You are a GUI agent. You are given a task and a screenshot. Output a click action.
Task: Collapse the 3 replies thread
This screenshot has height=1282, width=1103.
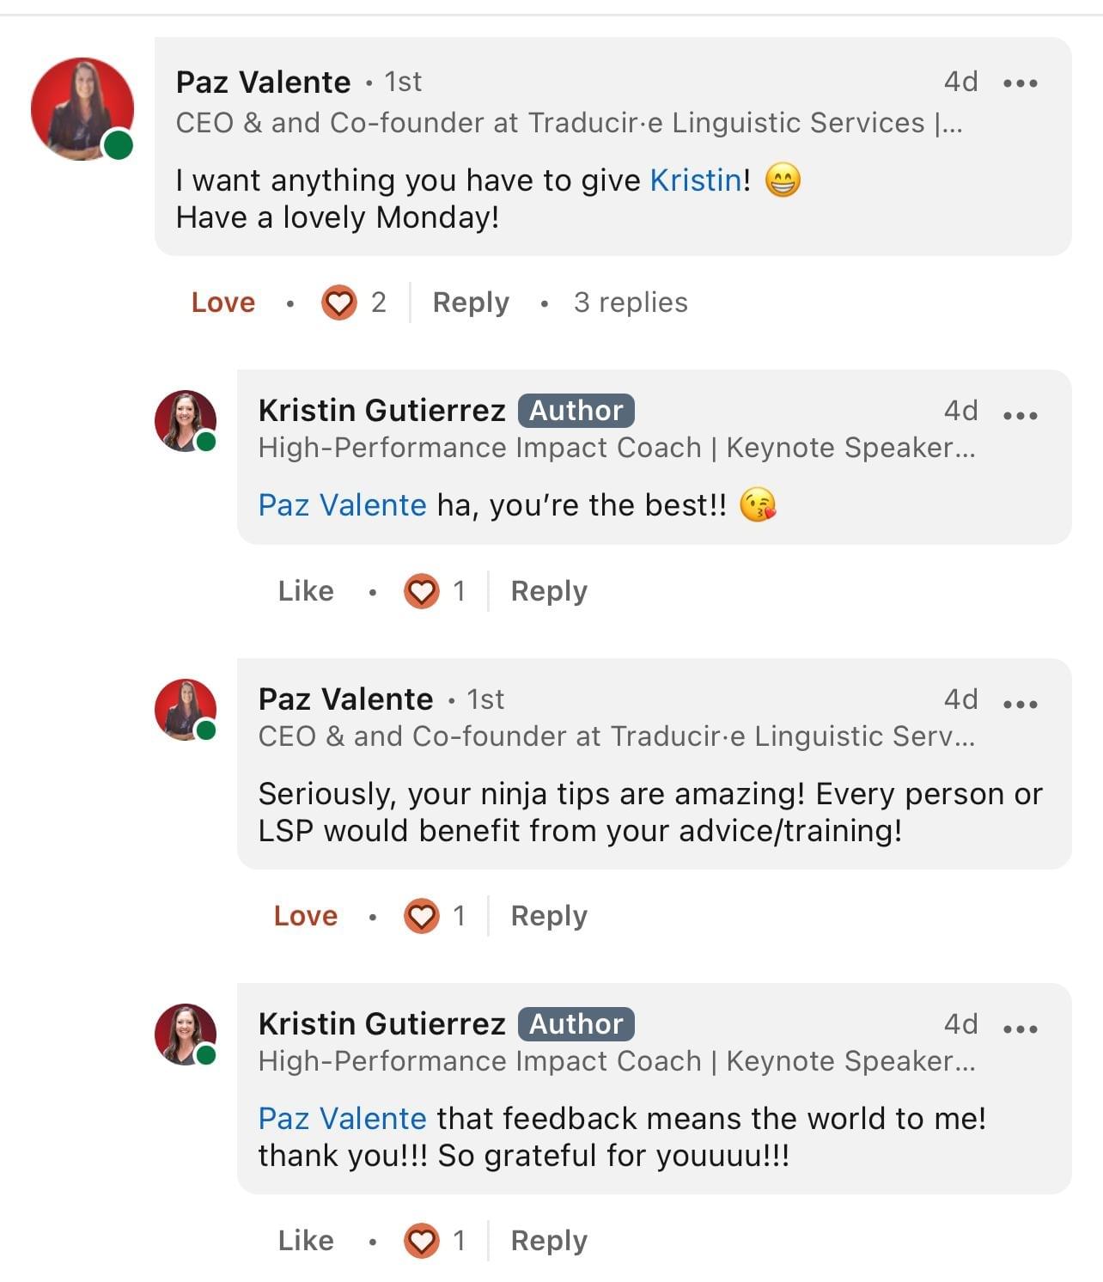coord(631,302)
